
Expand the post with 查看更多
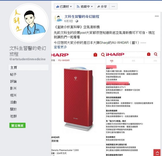(x=60, y=47)
